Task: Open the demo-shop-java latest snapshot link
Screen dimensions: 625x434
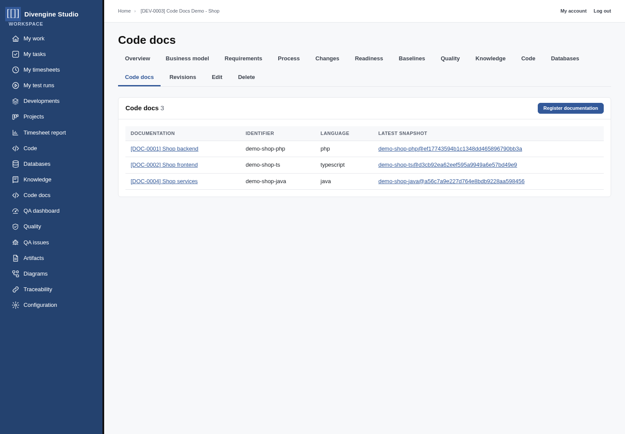Action: [x=451, y=181]
